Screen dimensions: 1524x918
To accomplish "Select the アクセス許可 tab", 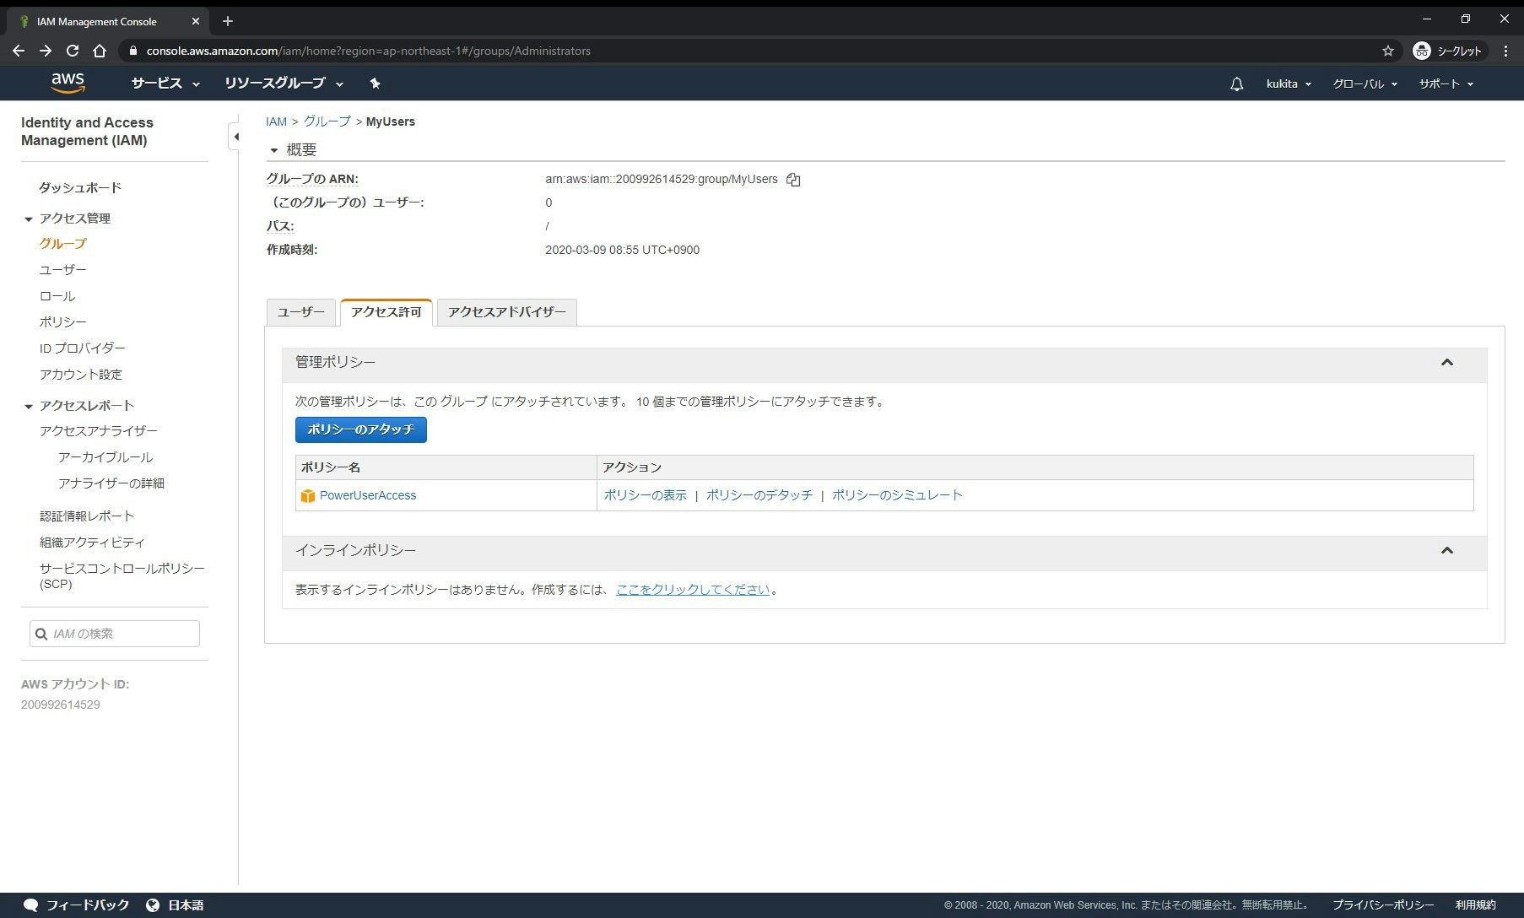I will [x=386, y=312].
